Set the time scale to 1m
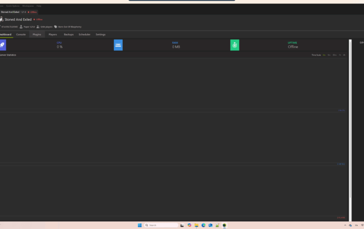 tap(324, 55)
